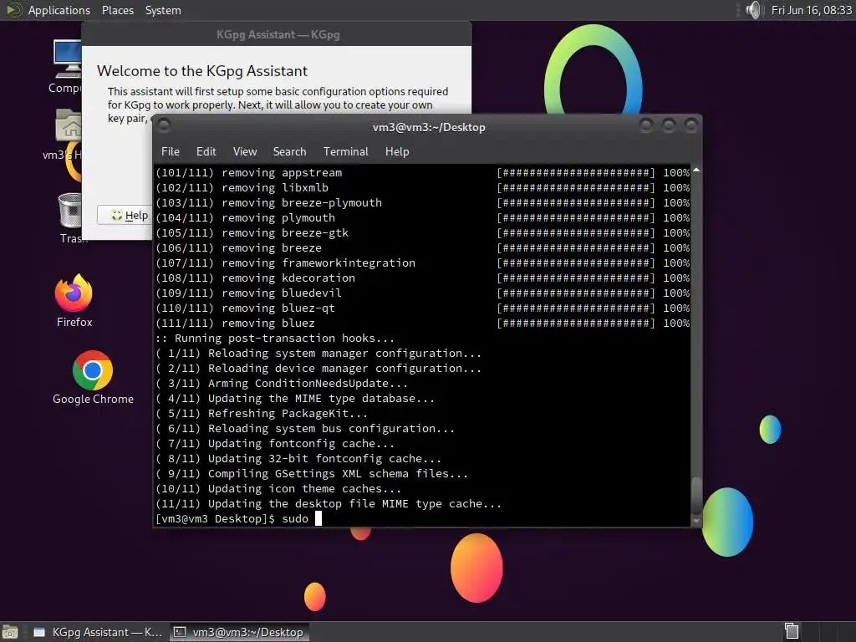Click the Help button in KGpg Assistant
This screenshot has width=856, height=642.
pyautogui.click(x=125, y=215)
